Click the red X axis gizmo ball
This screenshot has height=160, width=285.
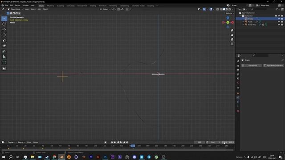point(232,23)
